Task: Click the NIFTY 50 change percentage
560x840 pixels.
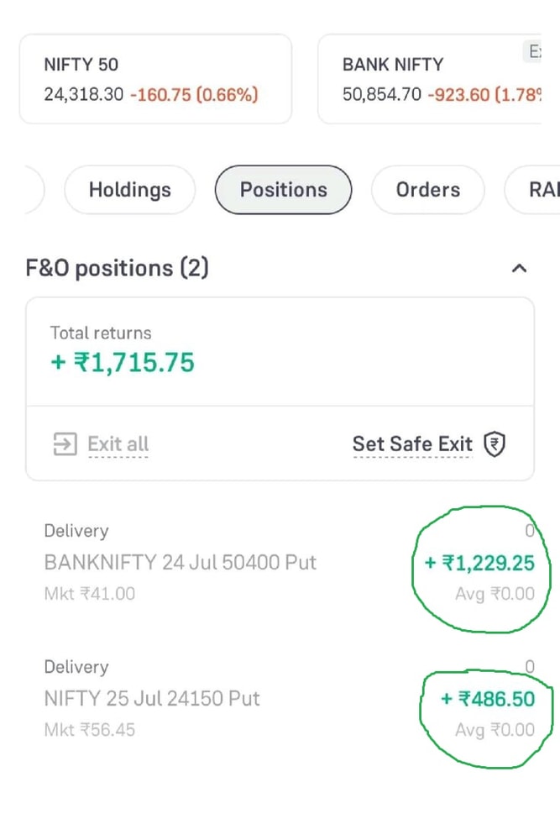Action: pyautogui.click(x=194, y=94)
